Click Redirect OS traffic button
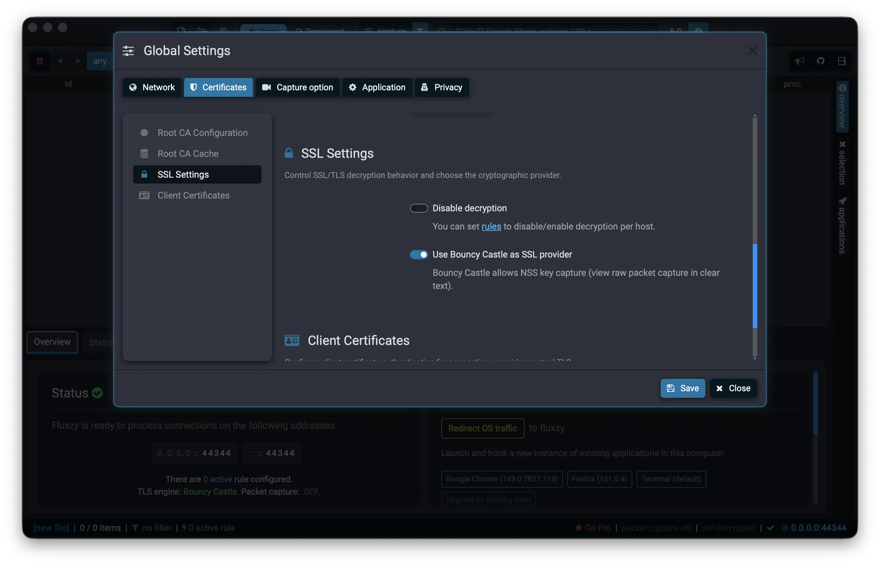 click(482, 428)
